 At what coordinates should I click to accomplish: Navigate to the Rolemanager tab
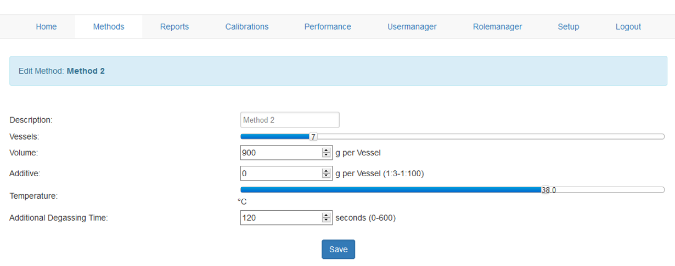point(497,26)
